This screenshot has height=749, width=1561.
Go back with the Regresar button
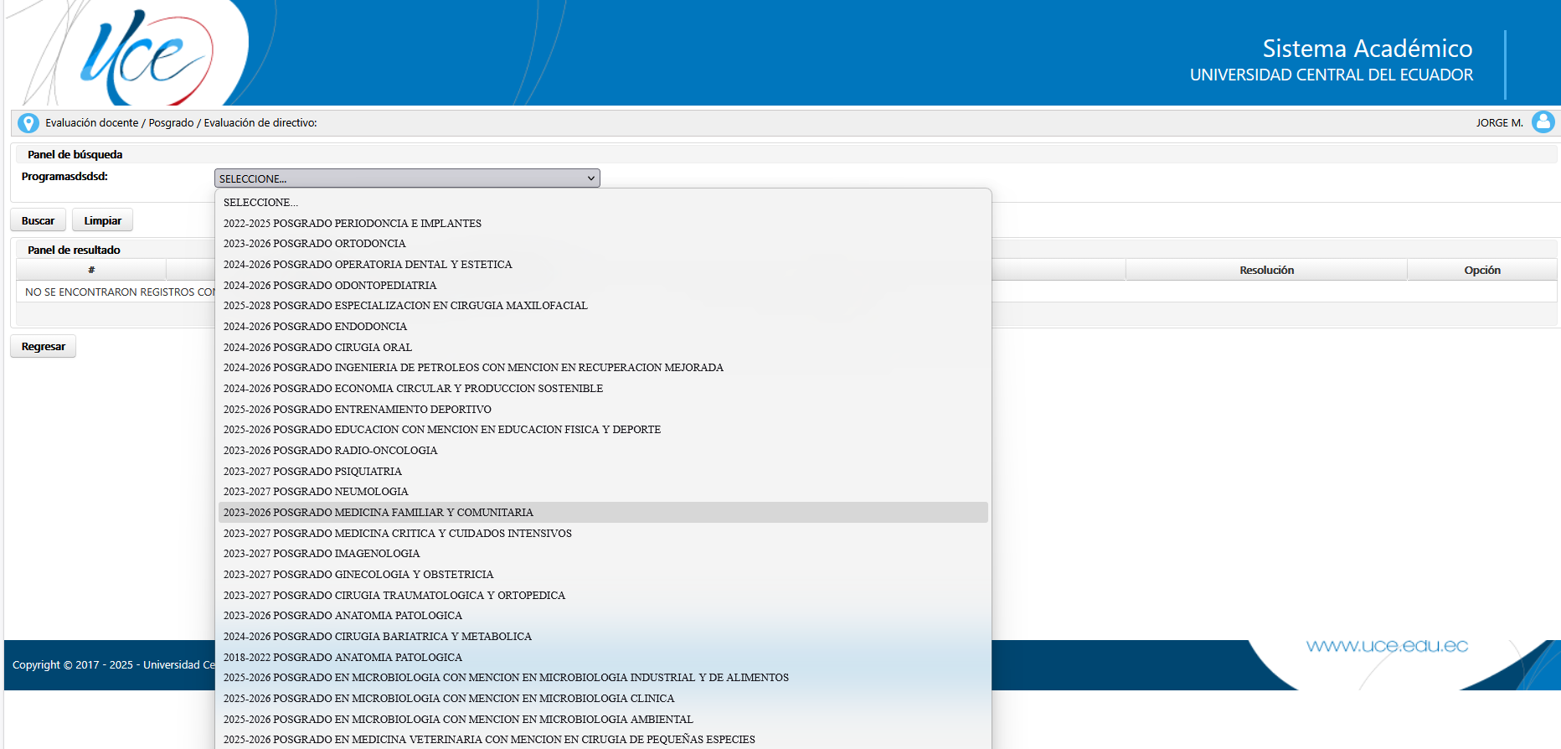43,347
